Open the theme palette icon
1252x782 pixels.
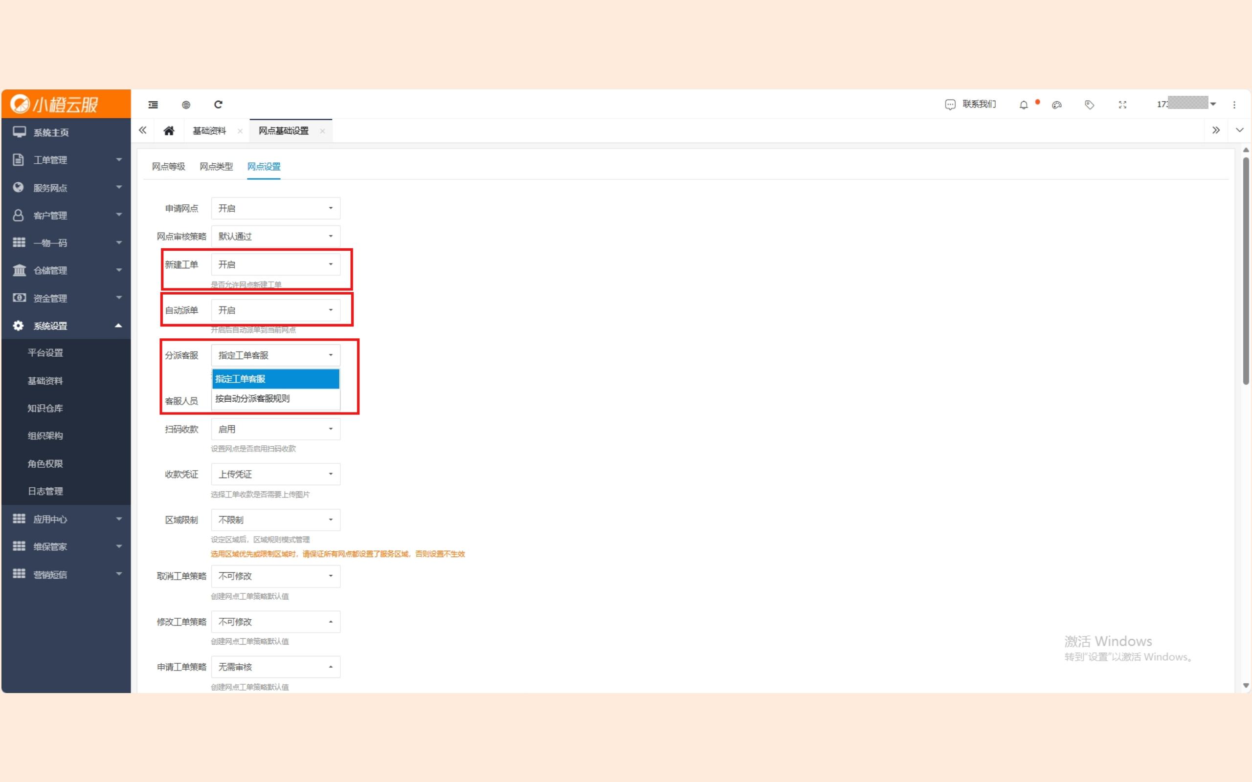(1057, 105)
